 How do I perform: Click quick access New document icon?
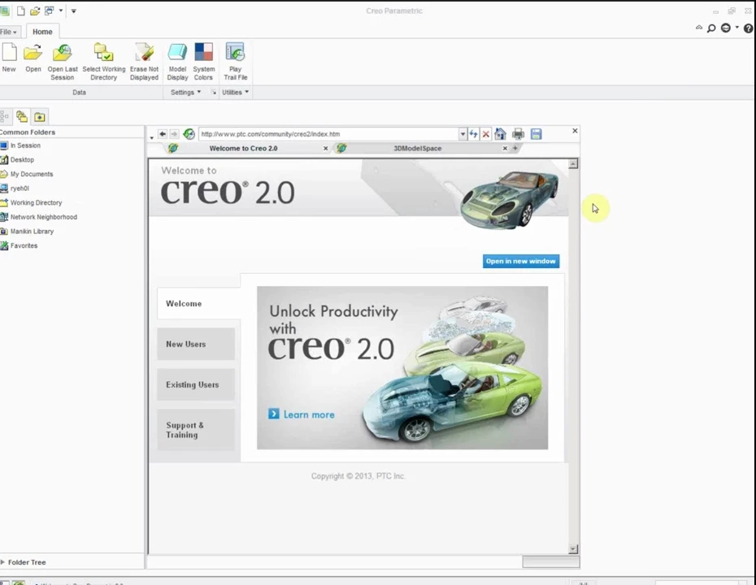(x=21, y=11)
